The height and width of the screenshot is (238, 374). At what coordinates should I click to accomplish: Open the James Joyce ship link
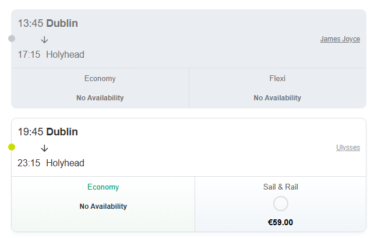(x=340, y=39)
